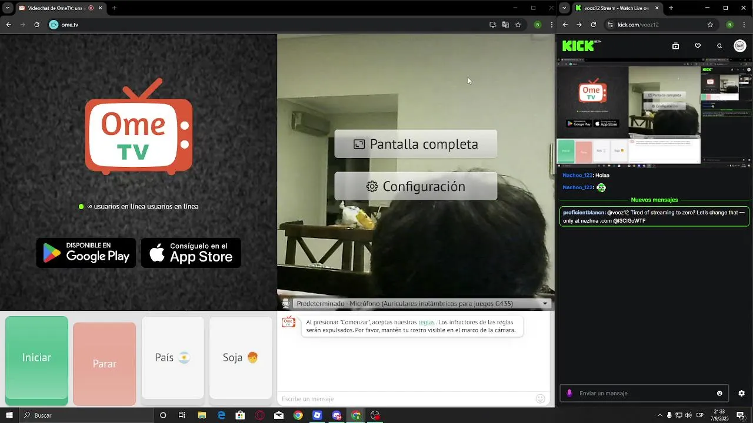Bookmark the ome.tv page with star

click(518, 25)
